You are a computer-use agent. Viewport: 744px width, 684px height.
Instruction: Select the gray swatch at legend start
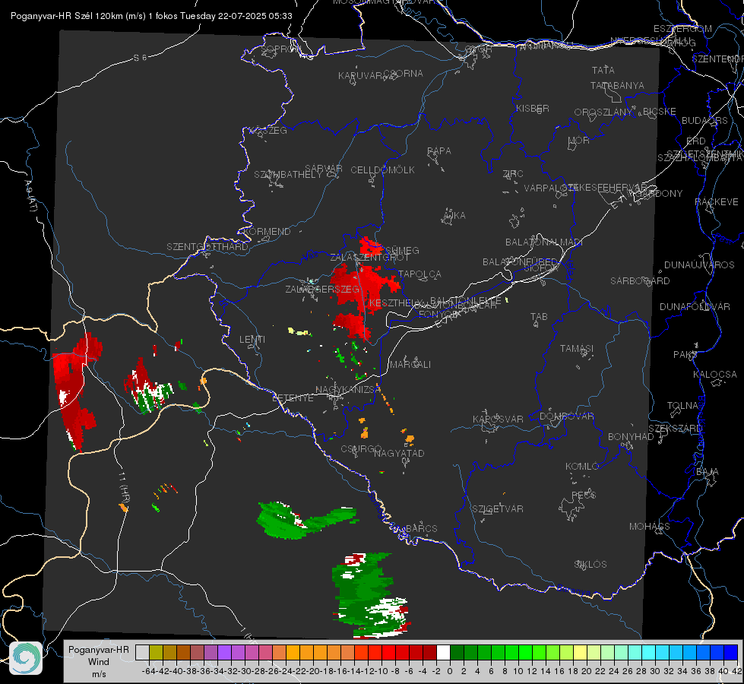click(x=142, y=652)
